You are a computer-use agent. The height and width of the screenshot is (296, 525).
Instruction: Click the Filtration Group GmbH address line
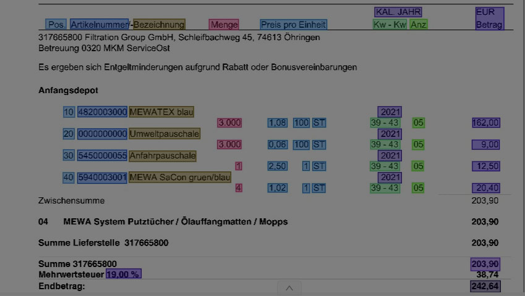(x=179, y=37)
